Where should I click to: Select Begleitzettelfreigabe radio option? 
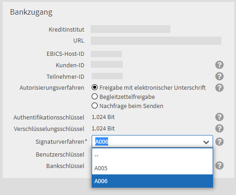94,97
